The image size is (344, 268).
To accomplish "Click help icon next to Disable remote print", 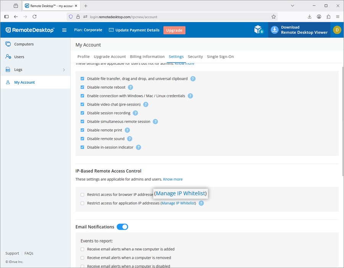I will pos(127,130).
